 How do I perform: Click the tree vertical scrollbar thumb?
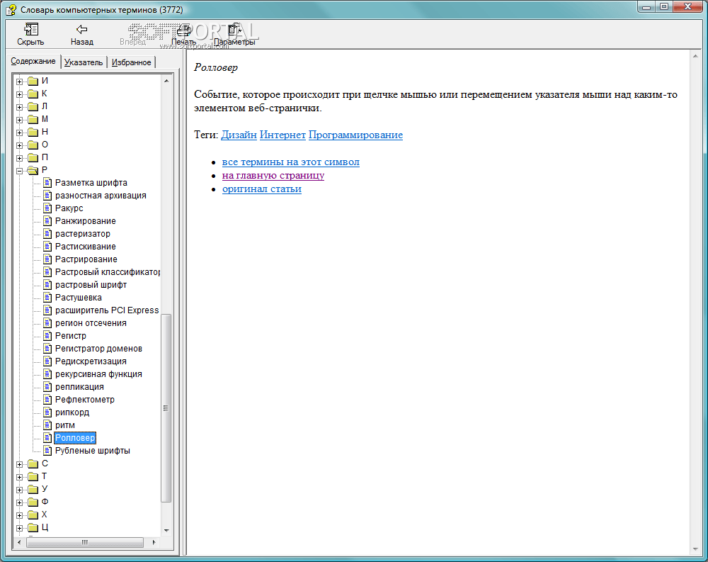coord(166,408)
